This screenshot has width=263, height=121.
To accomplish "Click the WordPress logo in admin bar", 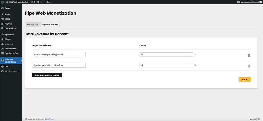I will pyautogui.click(x=2, y=2).
